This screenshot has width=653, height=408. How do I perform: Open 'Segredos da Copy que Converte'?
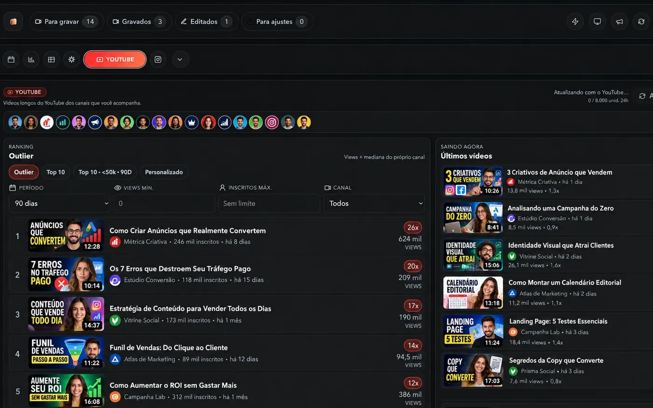tap(556, 360)
